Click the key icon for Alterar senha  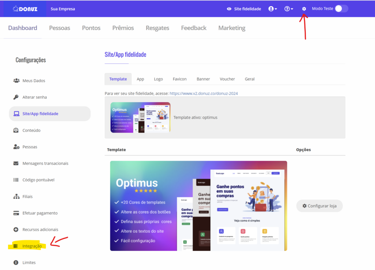click(16, 97)
